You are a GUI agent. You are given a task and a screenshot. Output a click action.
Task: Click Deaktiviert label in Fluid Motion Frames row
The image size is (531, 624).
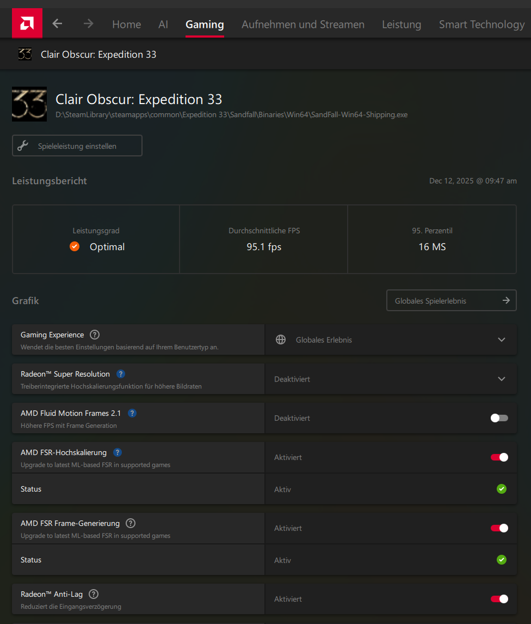[x=292, y=418]
